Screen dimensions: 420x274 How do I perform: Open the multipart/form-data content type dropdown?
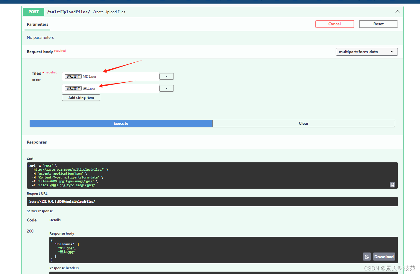[x=367, y=52]
